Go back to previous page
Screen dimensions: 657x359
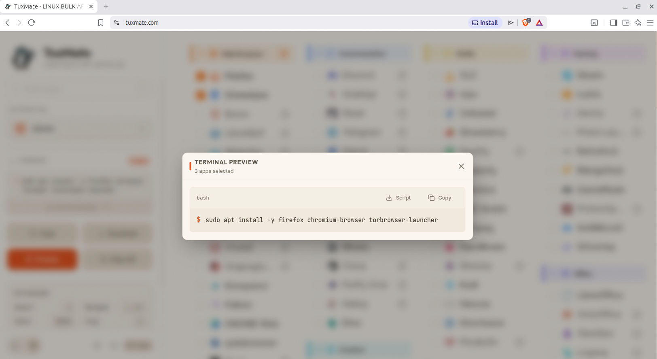click(x=7, y=23)
